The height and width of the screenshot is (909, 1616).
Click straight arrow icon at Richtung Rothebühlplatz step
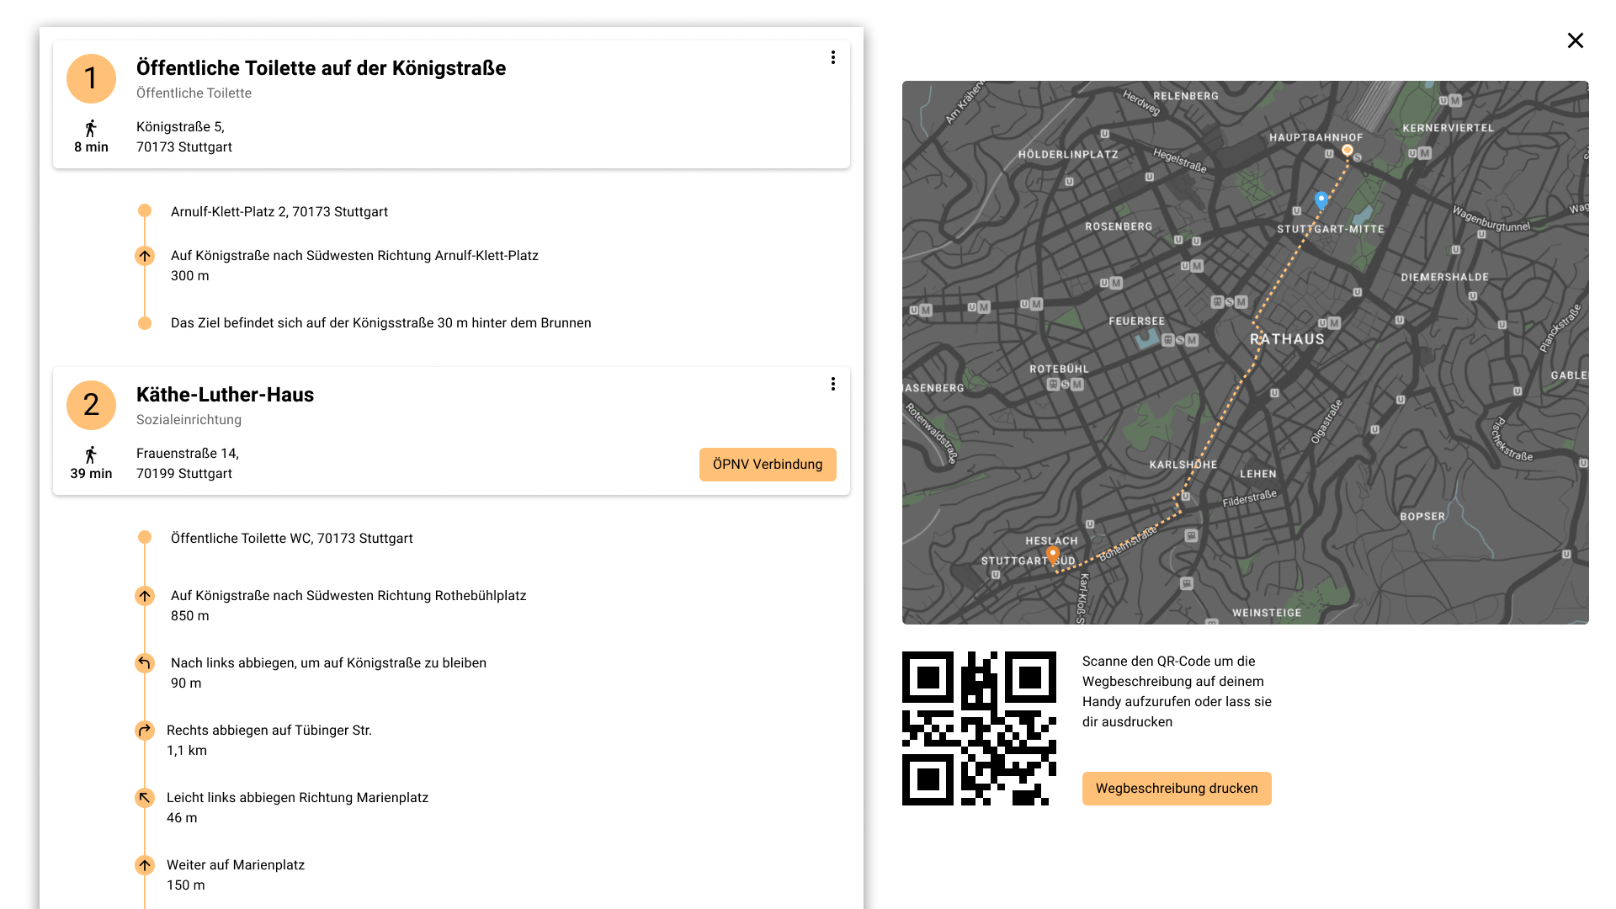[145, 596]
